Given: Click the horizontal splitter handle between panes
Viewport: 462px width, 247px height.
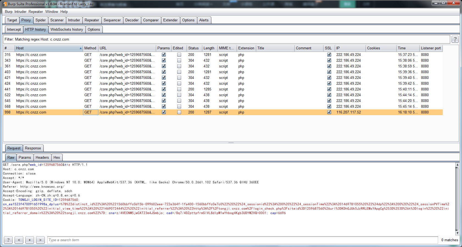Looking at the screenshot, I should [x=231, y=143].
